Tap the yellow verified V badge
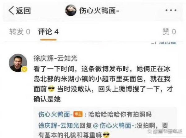Viewport: 186px width, 138px height. (x=24, y=69)
